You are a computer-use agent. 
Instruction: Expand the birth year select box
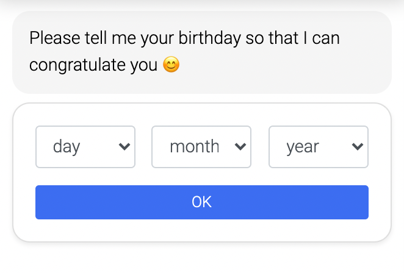click(318, 147)
